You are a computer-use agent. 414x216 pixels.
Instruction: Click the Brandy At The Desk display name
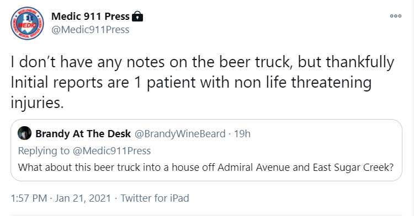(83, 133)
